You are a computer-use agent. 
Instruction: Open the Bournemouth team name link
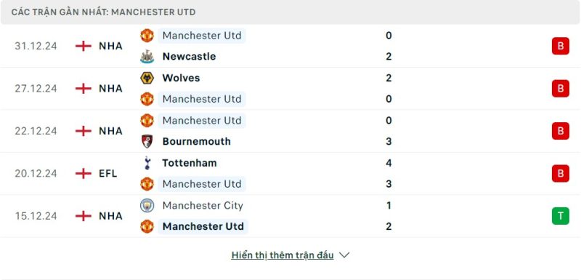coord(196,141)
